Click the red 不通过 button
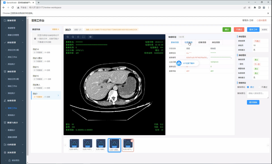Viewport: 272px width, 164px height. 239,30
